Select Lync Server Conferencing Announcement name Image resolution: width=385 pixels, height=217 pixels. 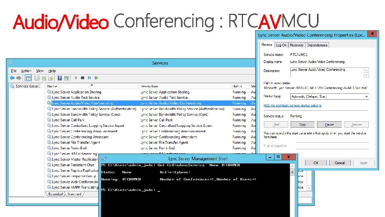click(85, 131)
